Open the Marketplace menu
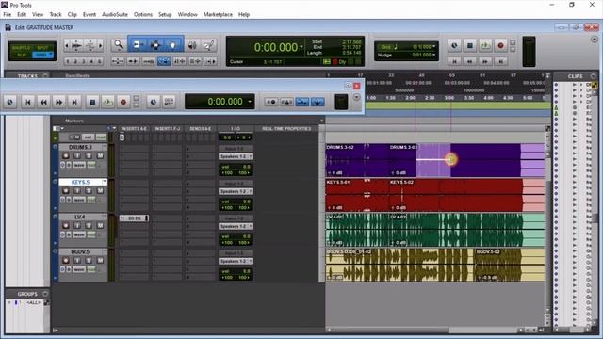603x339 pixels. coord(218,15)
